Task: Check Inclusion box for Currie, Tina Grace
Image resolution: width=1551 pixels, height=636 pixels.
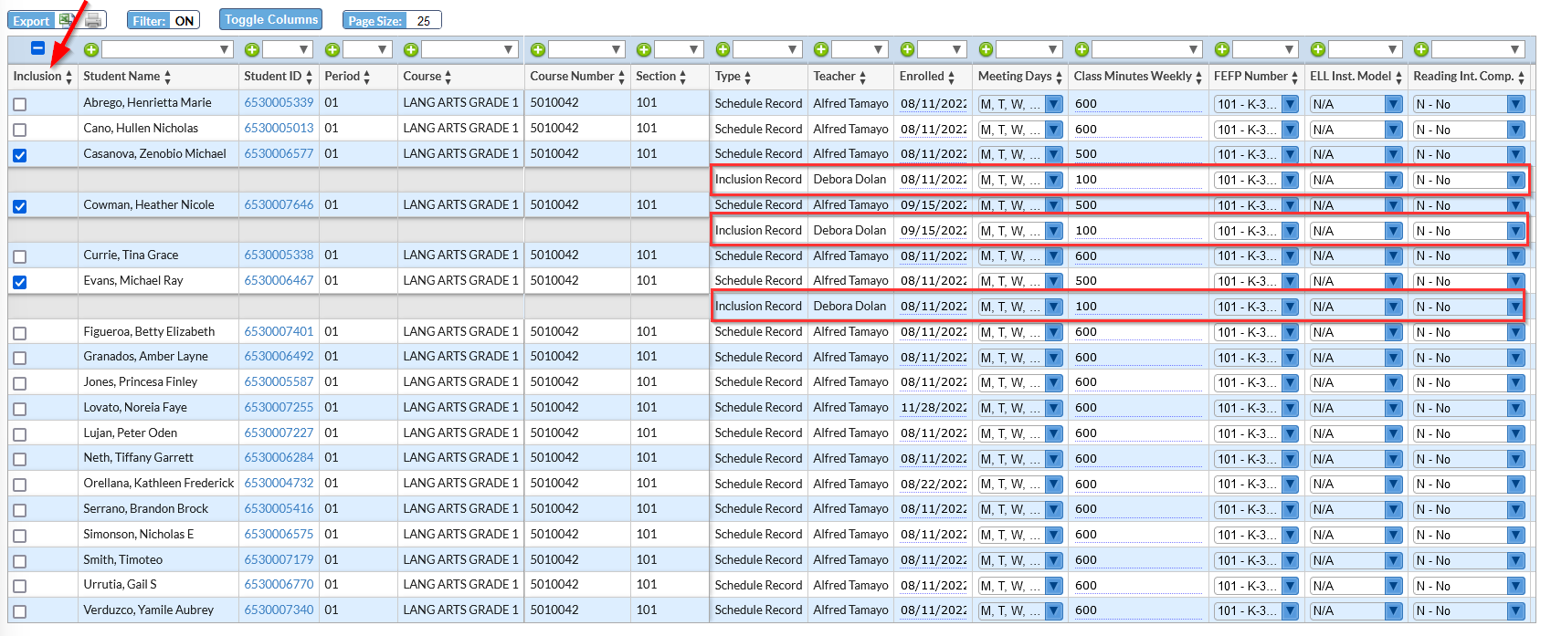Action: click(20, 256)
